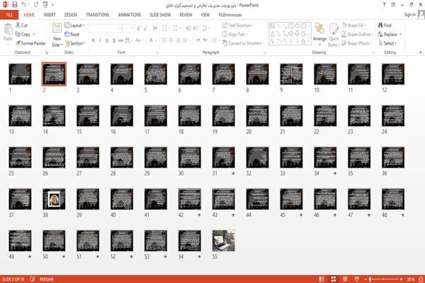Viewport: 425px width, 283px height.
Task: Switch to Reading view icon
Action: (x=345, y=279)
